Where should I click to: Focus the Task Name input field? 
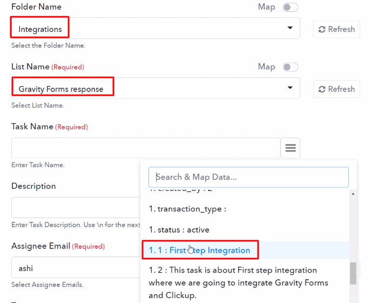(x=146, y=148)
